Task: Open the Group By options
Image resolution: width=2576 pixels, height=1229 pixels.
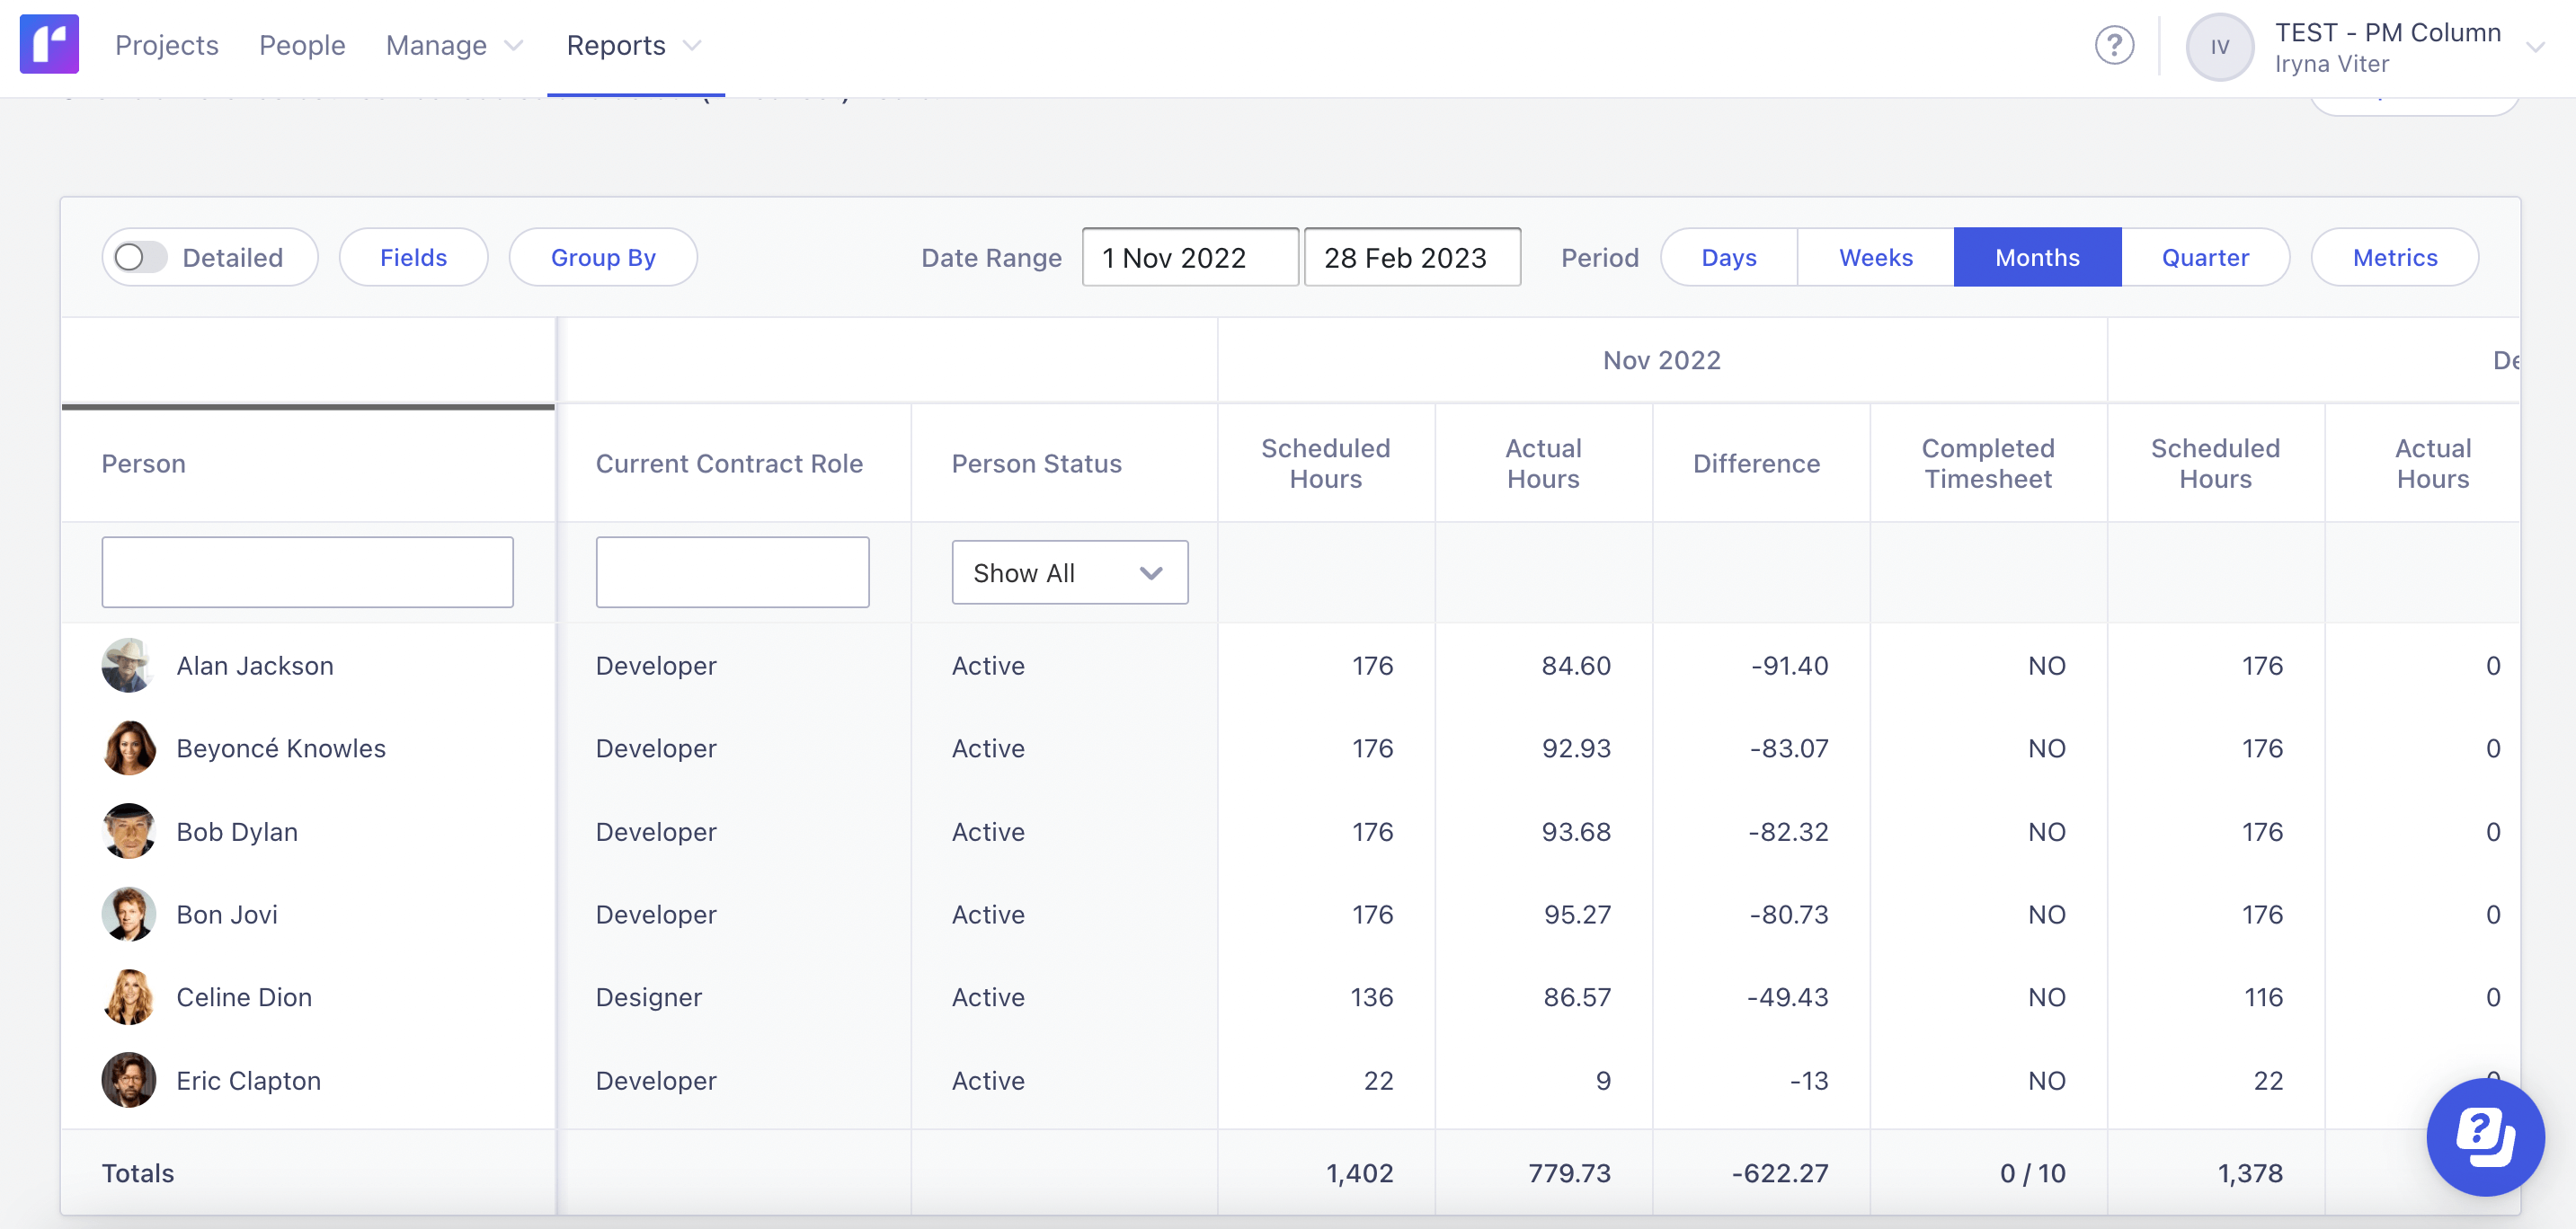Action: pos(603,258)
